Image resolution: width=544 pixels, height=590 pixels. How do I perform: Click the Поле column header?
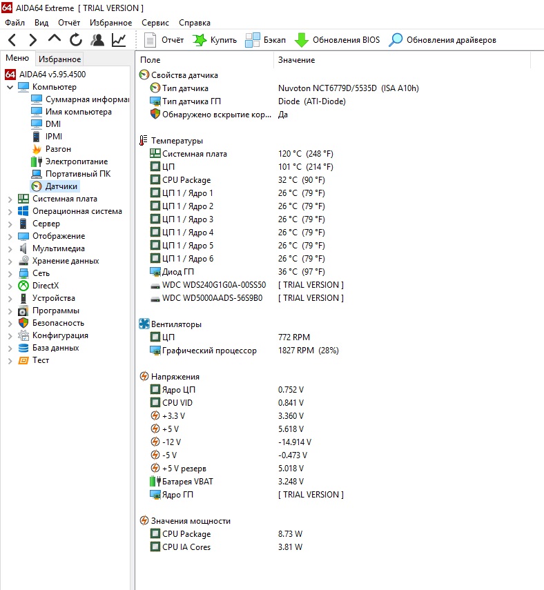[x=204, y=60]
